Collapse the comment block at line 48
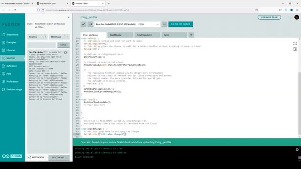 tap(80, 118)
